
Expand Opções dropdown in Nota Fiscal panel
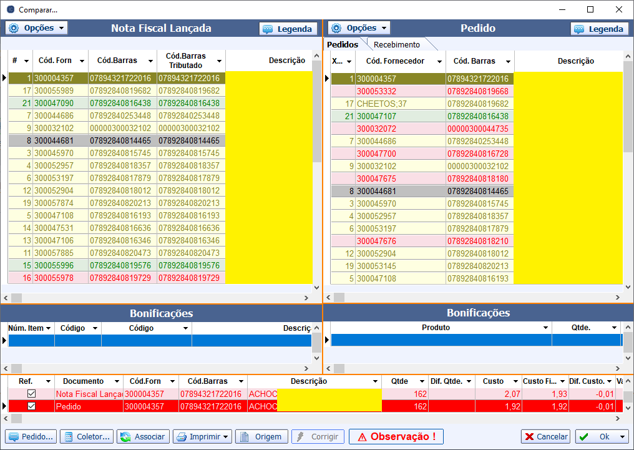pyautogui.click(x=37, y=28)
